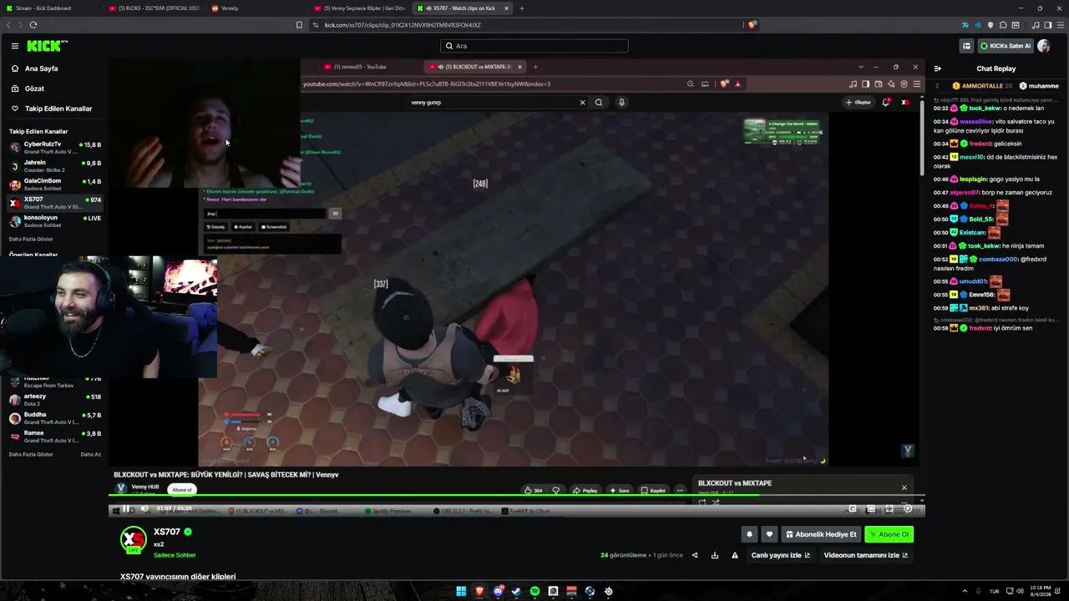Mute the clip volume
Viewport: 1069px width, 601px height.
144,508
